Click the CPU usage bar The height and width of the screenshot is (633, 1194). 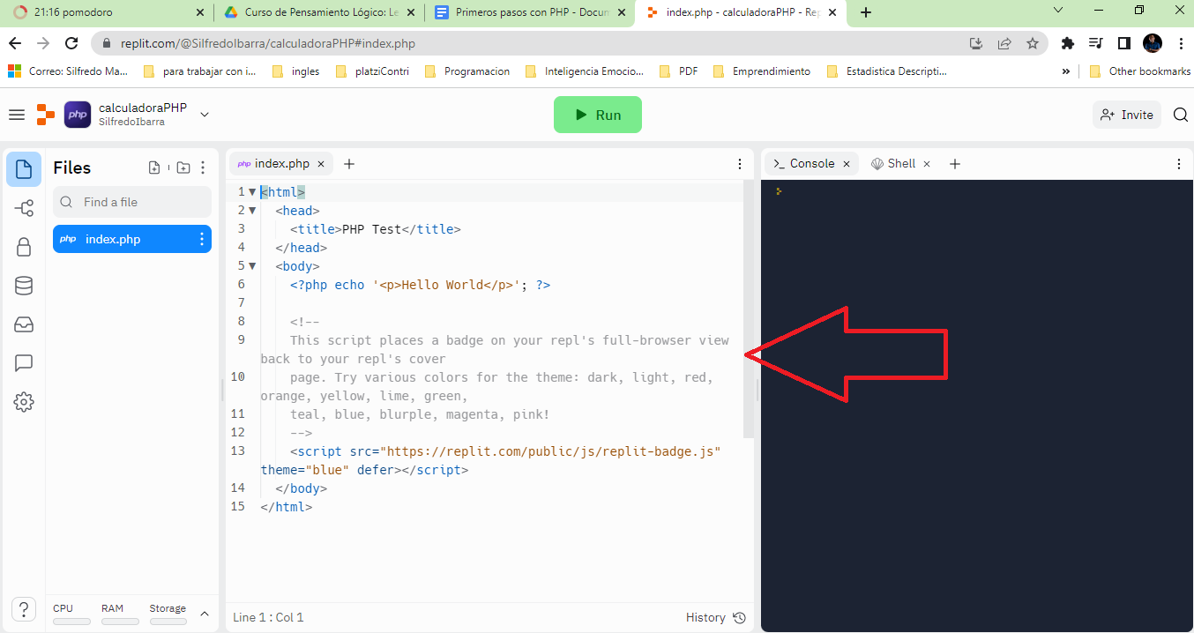coord(71,620)
